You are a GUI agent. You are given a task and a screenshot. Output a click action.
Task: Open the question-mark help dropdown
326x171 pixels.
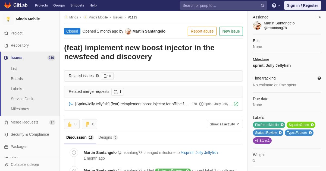pyautogui.click(x=276, y=5)
